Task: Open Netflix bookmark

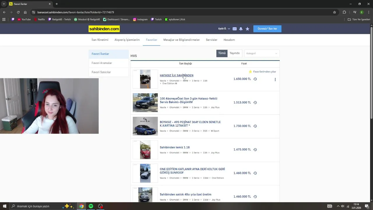Action: [x=39, y=20]
